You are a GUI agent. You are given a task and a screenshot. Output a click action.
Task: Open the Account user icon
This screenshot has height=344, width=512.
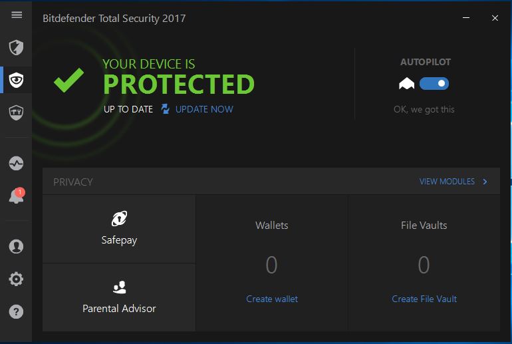pos(16,246)
